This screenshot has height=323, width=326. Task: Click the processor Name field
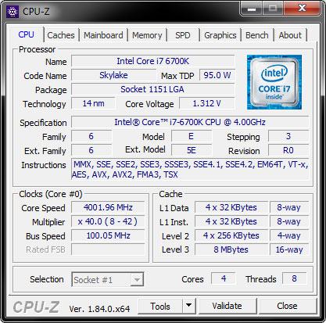pyautogui.click(x=153, y=61)
